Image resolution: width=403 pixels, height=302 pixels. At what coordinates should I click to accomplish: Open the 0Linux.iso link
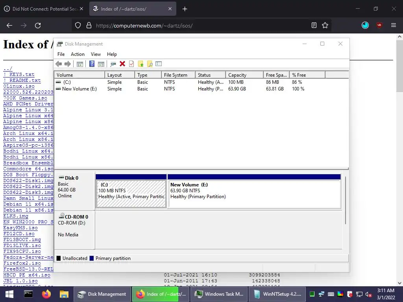coord(19,86)
